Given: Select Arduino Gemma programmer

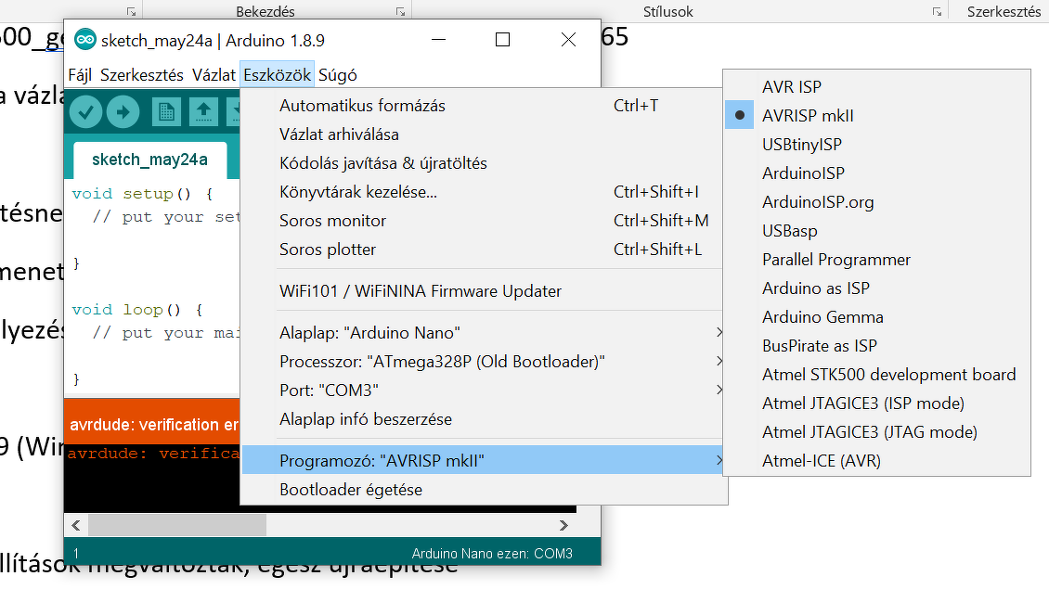Looking at the screenshot, I should coord(876,317).
